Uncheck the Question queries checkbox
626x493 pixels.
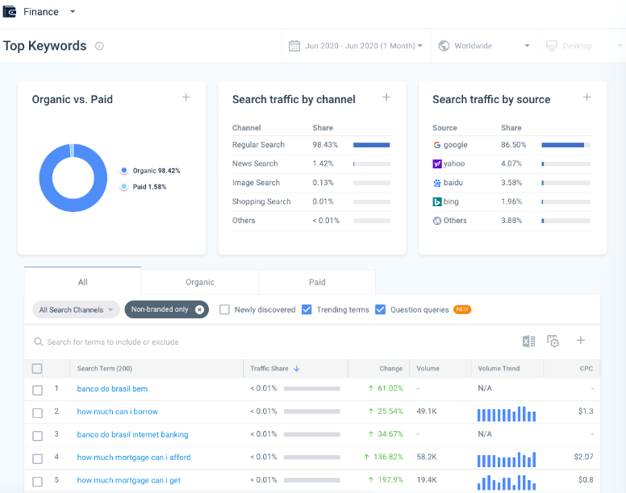click(x=381, y=309)
